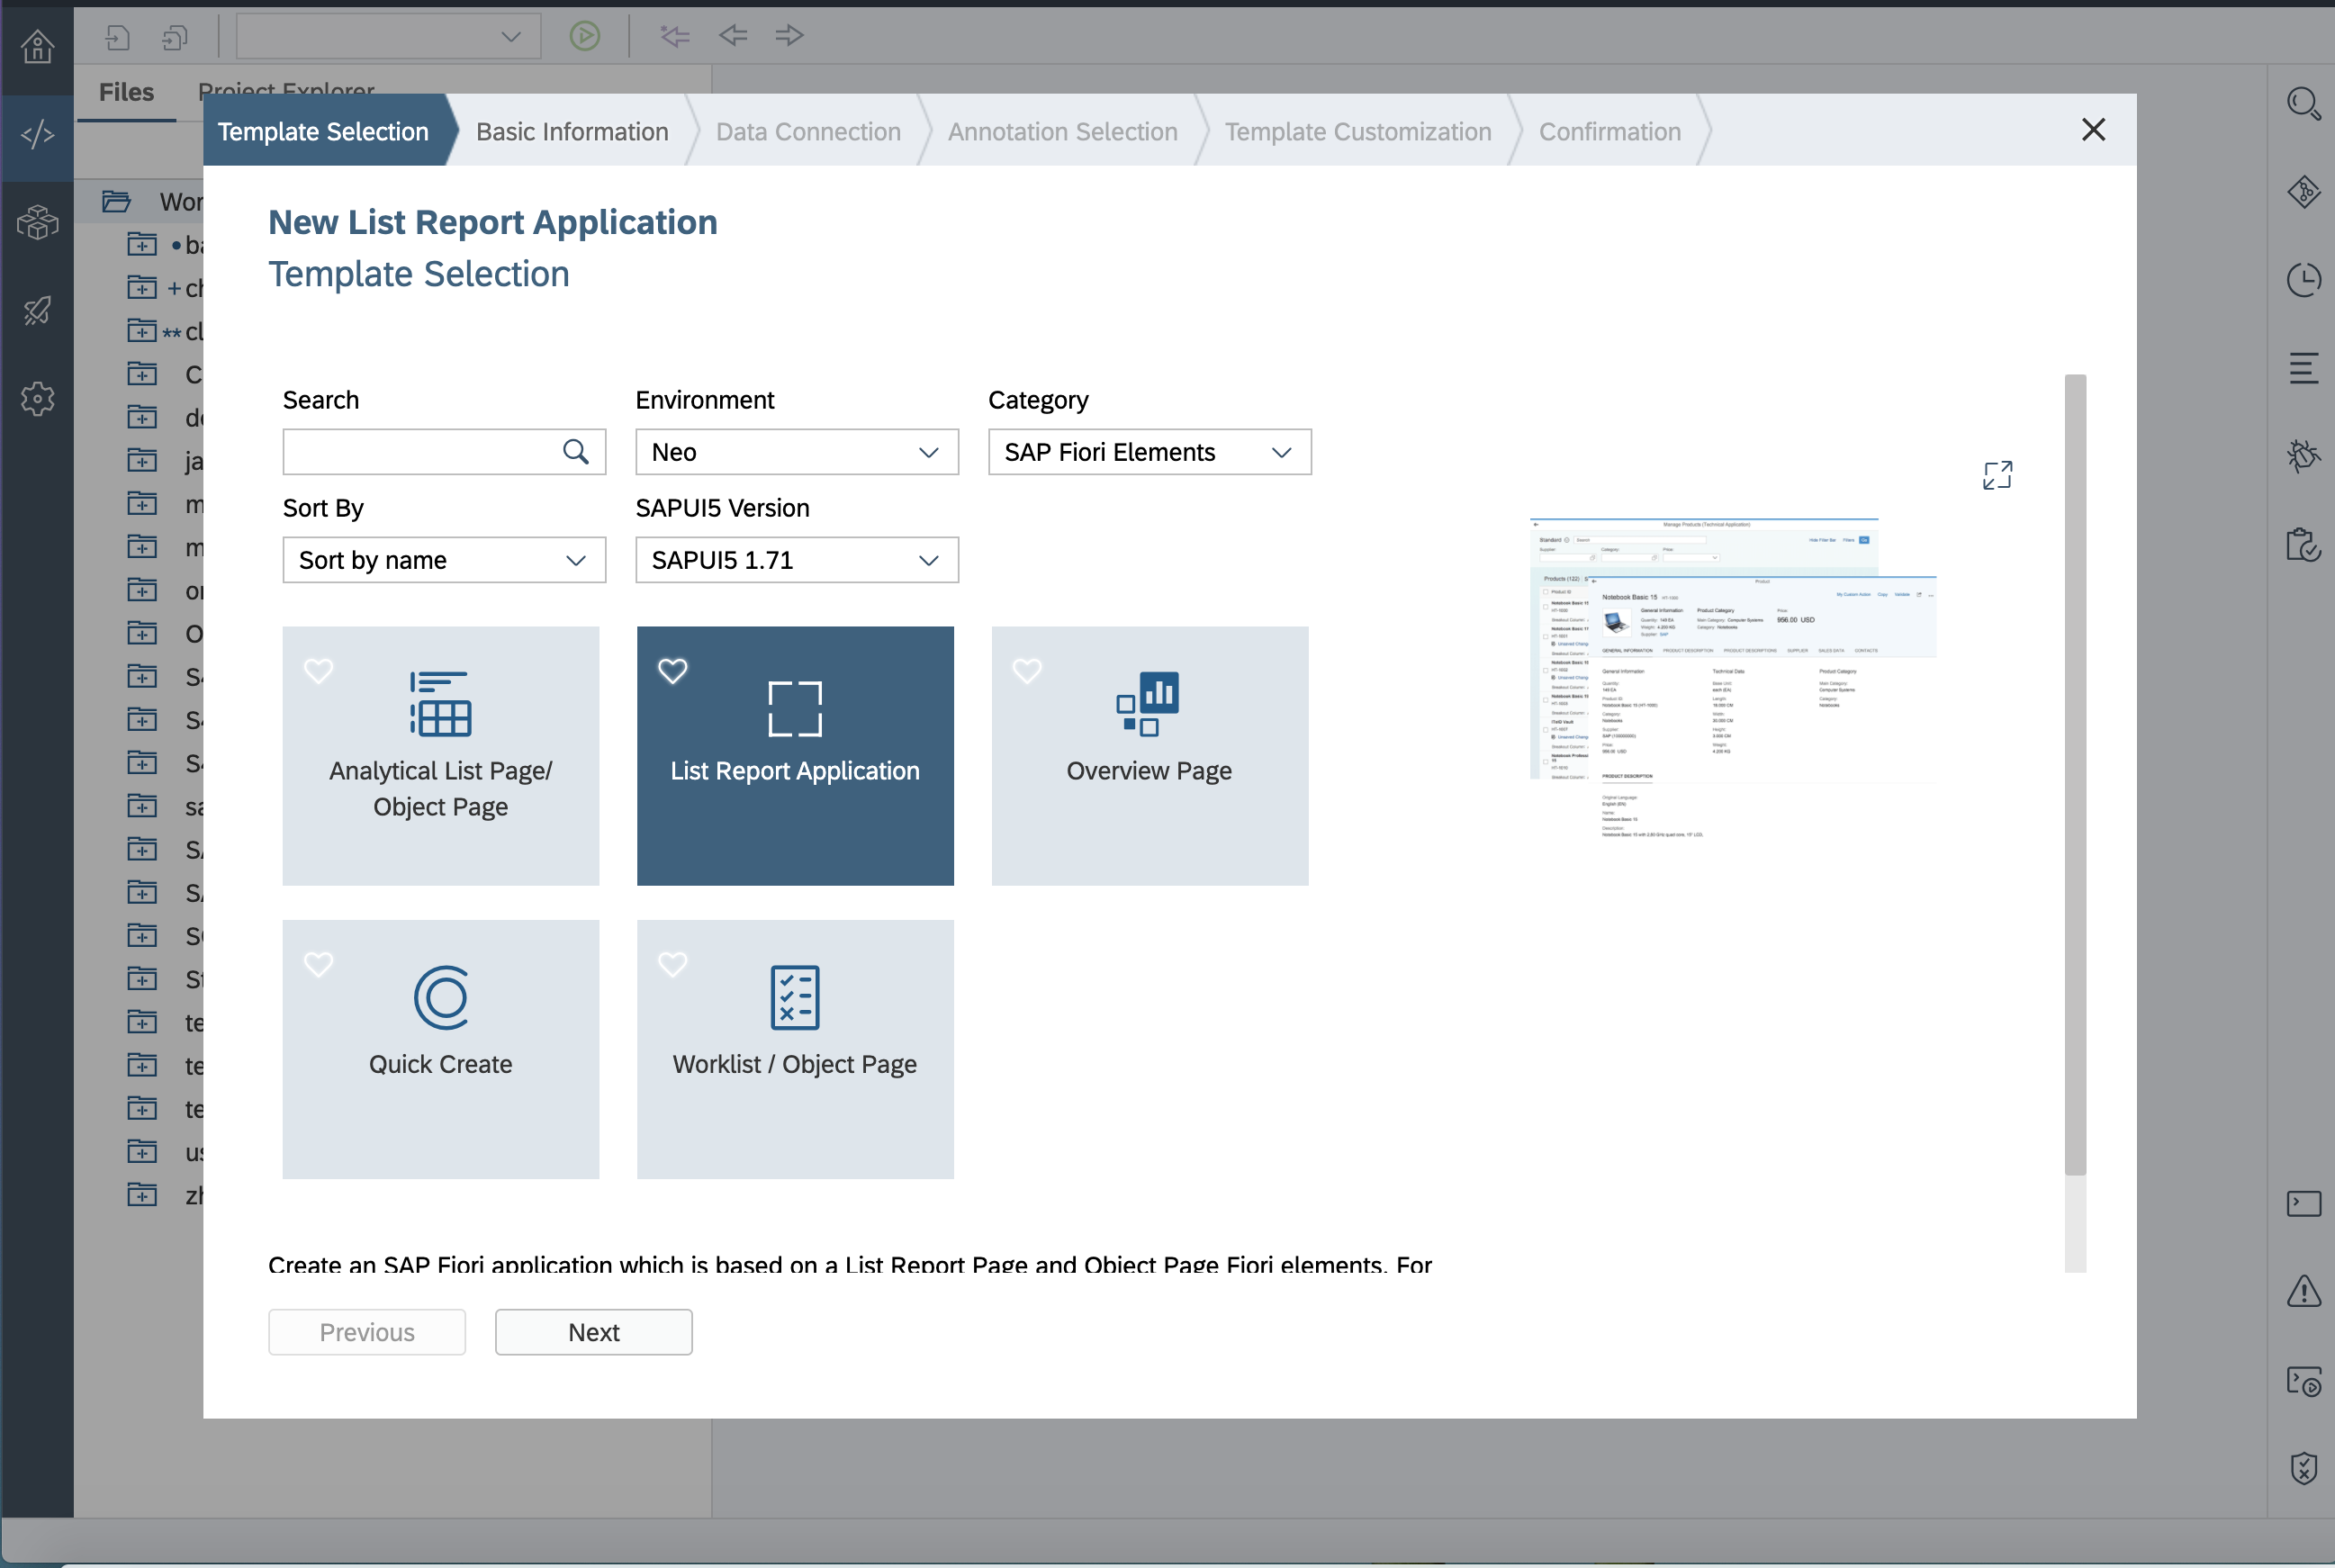The width and height of the screenshot is (2335, 1568).
Task: Run the project with the green play icon
Action: pyautogui.click(x=585, y=35)
